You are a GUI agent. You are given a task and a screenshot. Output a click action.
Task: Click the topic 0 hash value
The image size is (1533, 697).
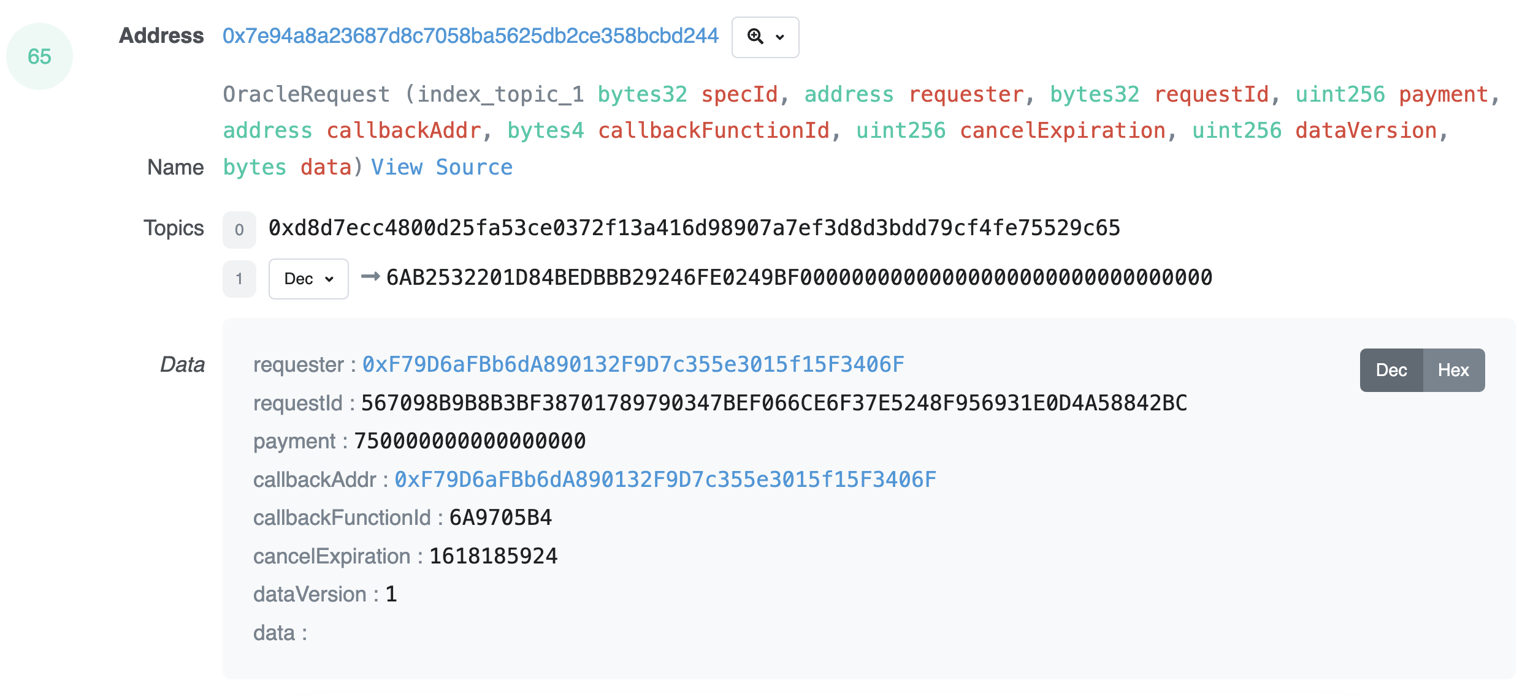pyautogui.click(x=694, y=228)
